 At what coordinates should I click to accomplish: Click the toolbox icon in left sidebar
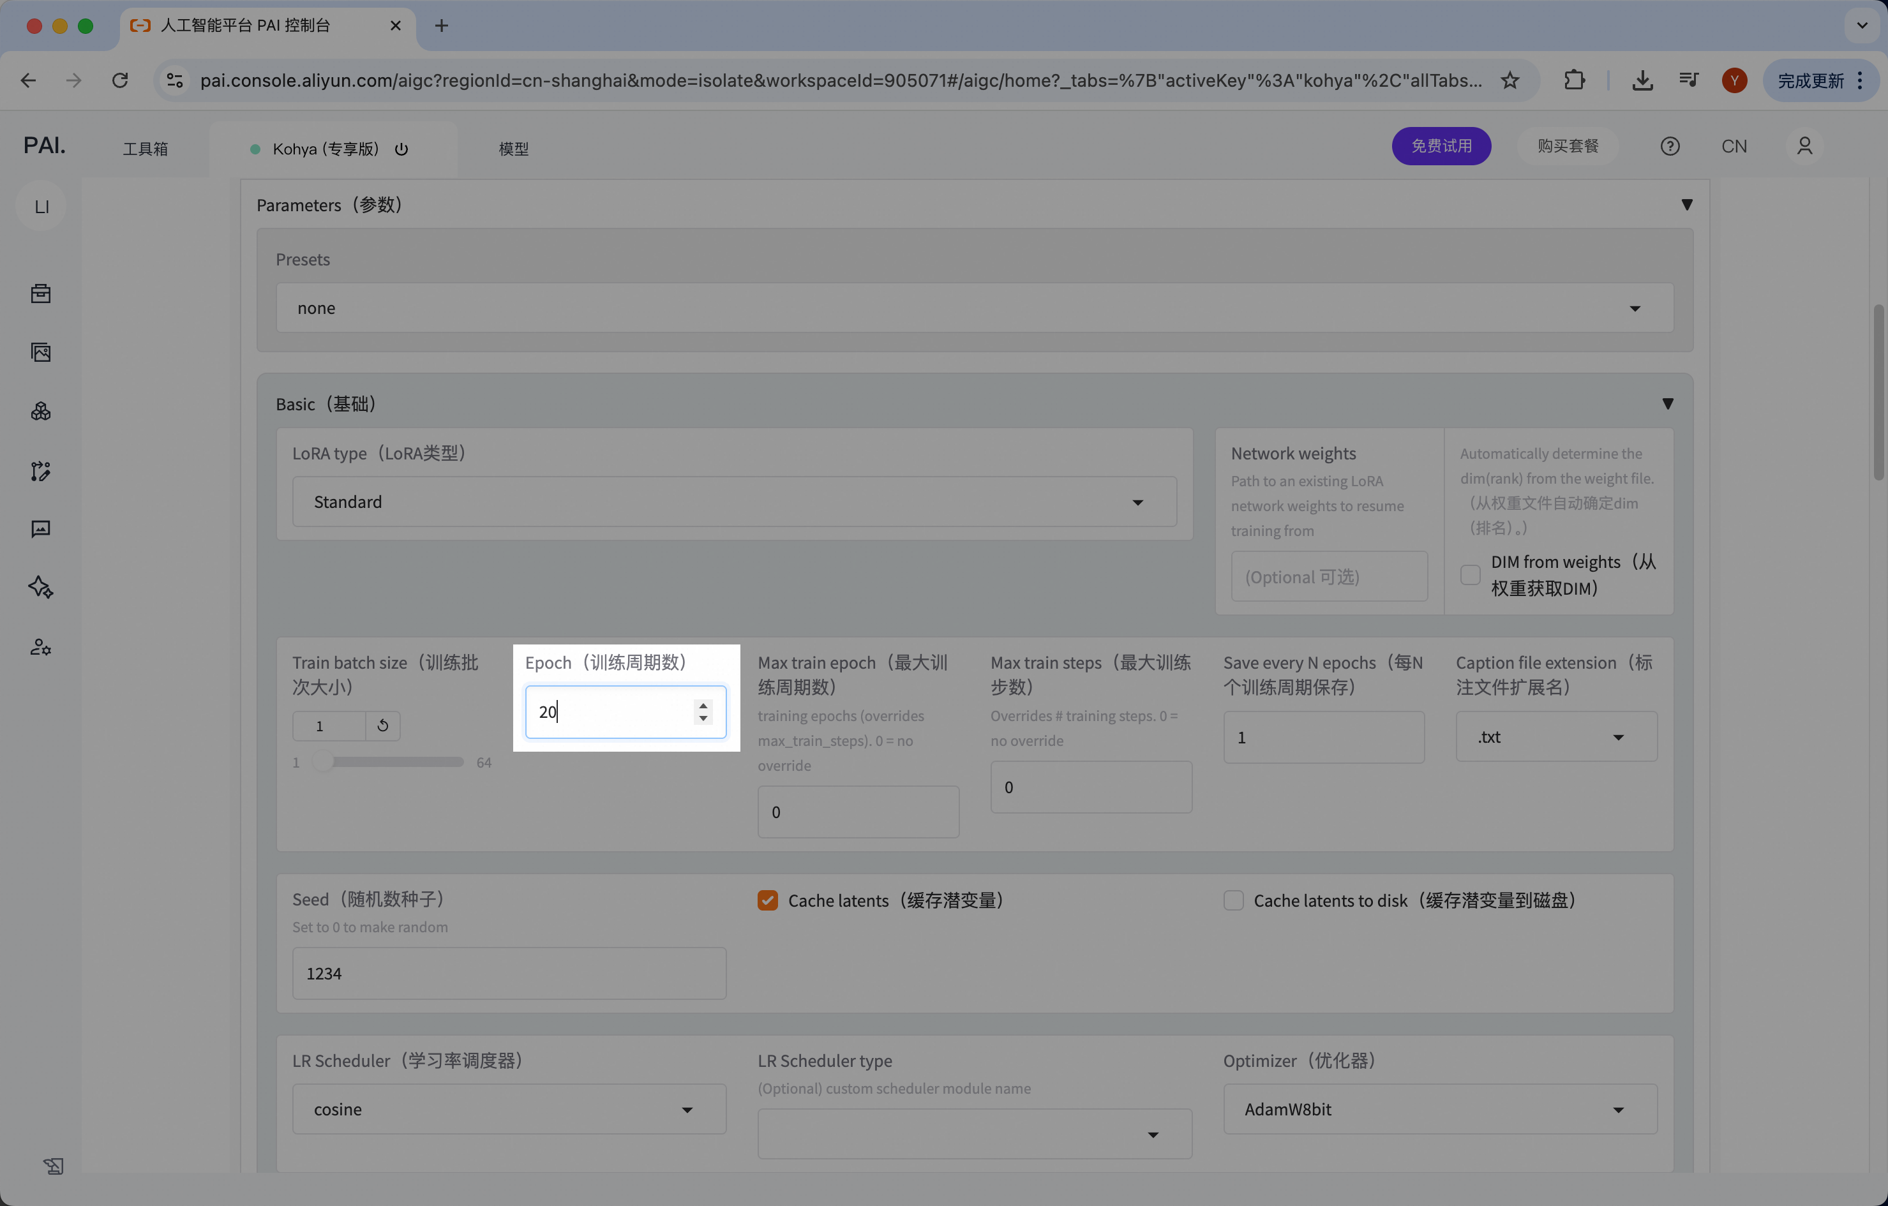[41, 294]
